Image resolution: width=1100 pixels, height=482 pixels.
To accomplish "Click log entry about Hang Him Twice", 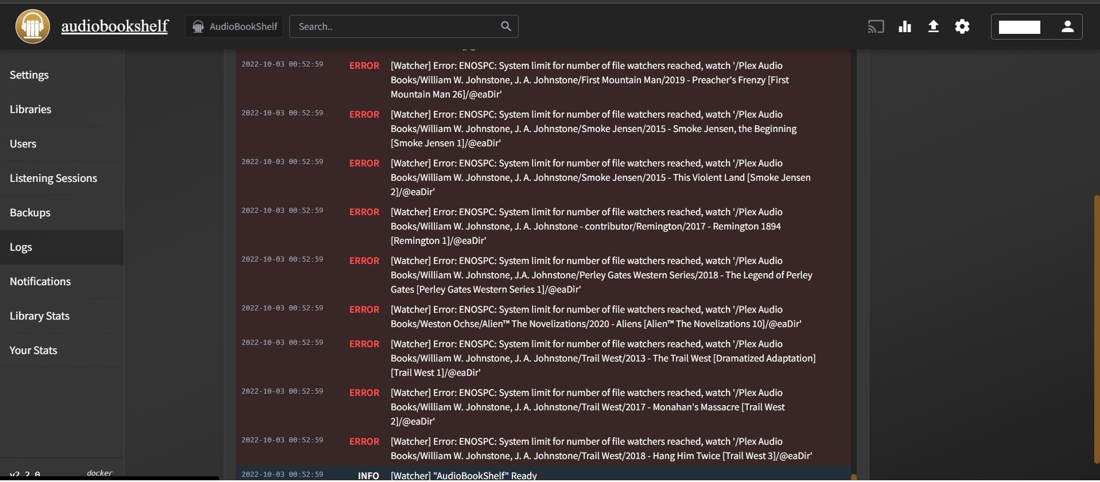I will 543,449.
